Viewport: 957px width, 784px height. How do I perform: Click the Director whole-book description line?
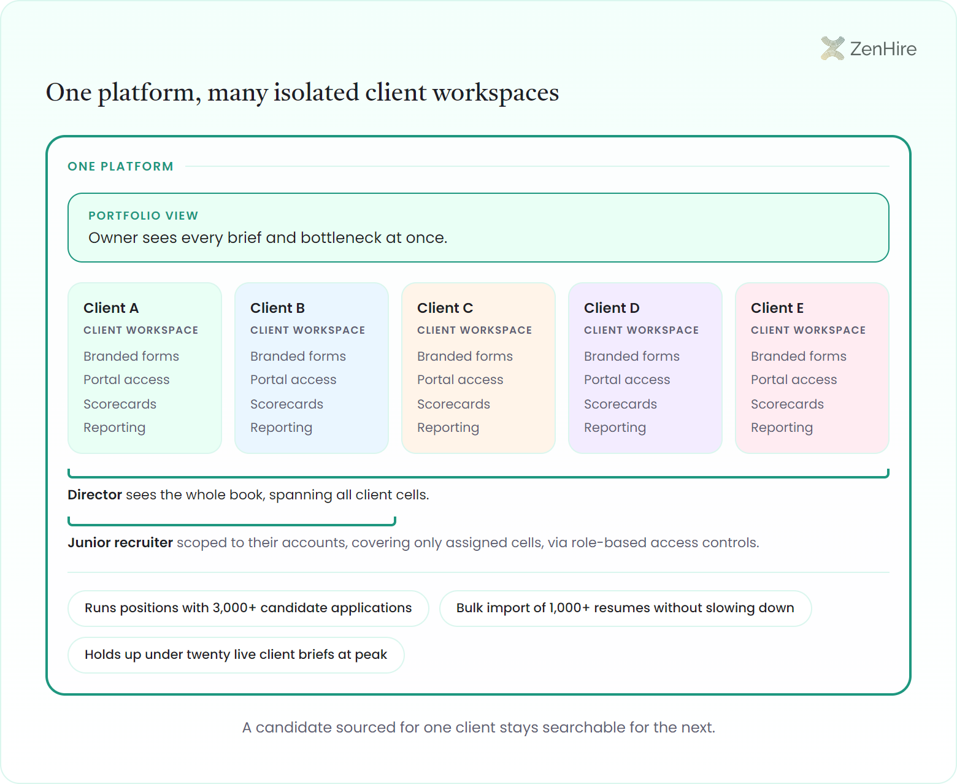coord(248,495)
